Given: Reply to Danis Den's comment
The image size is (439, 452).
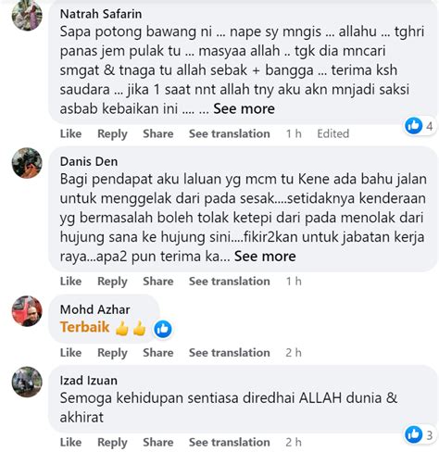Looking at the screenshot, I should pos(112,282).
